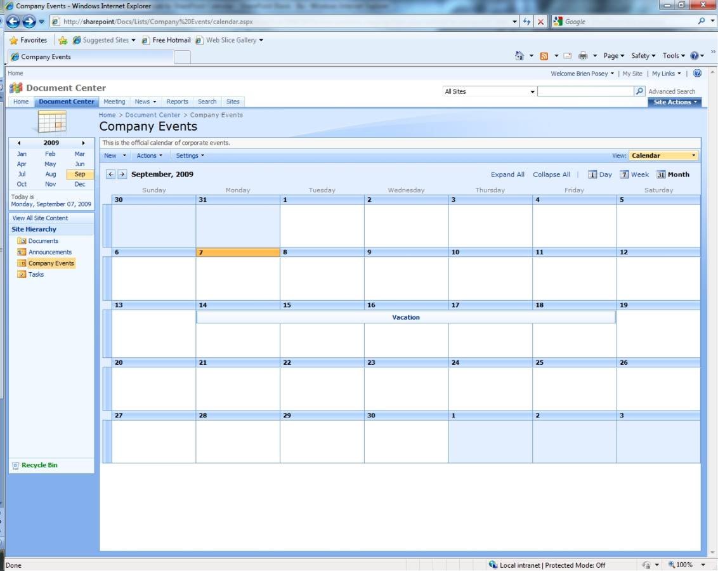Open the My Links dropdown
718x571 pixels.
pos(666,73)
